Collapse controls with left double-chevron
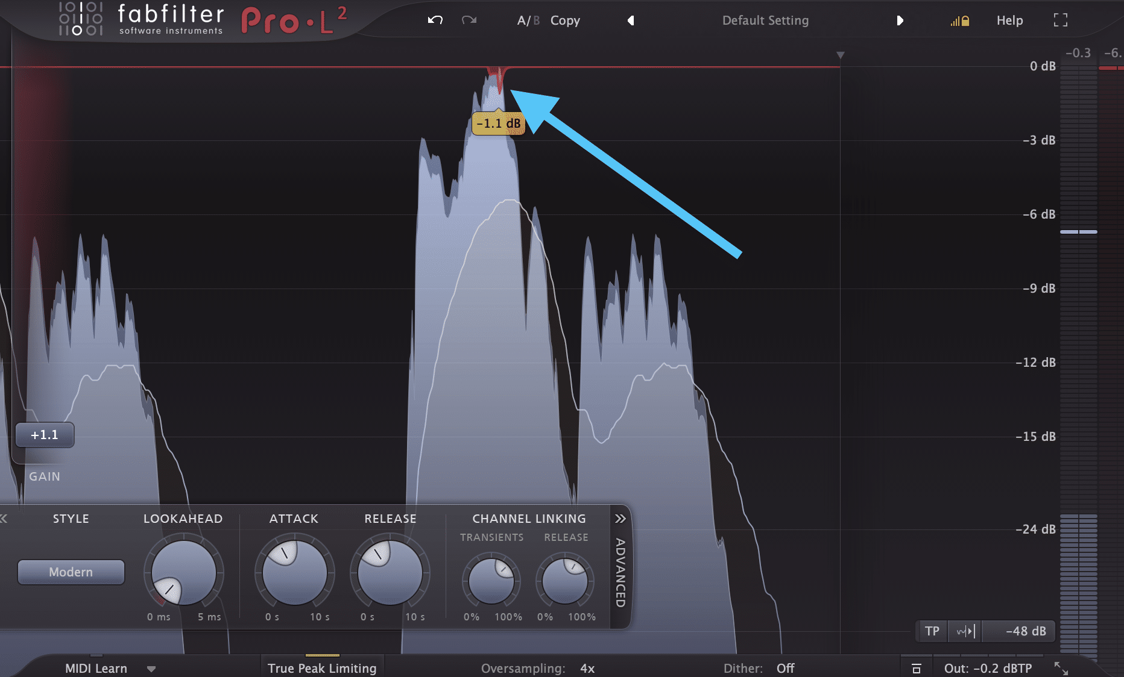This screenshot has height=677, width=1124. [x=4, y=519]
